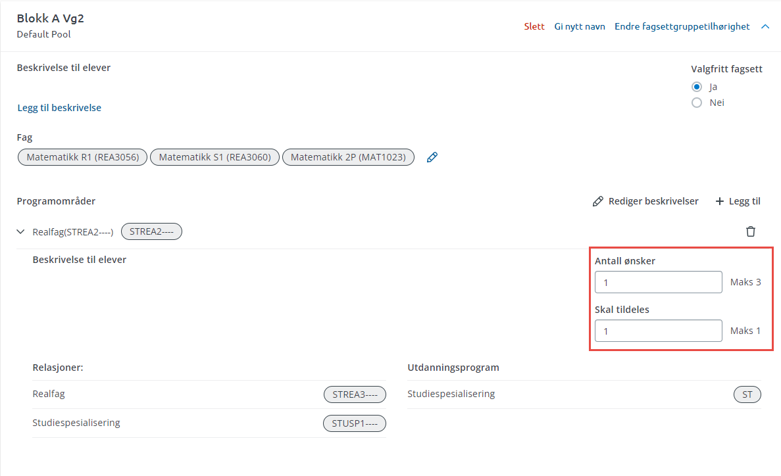Click the Maks 3 label
This screenshot has height=476, width=781.
[x=745, y=282]
